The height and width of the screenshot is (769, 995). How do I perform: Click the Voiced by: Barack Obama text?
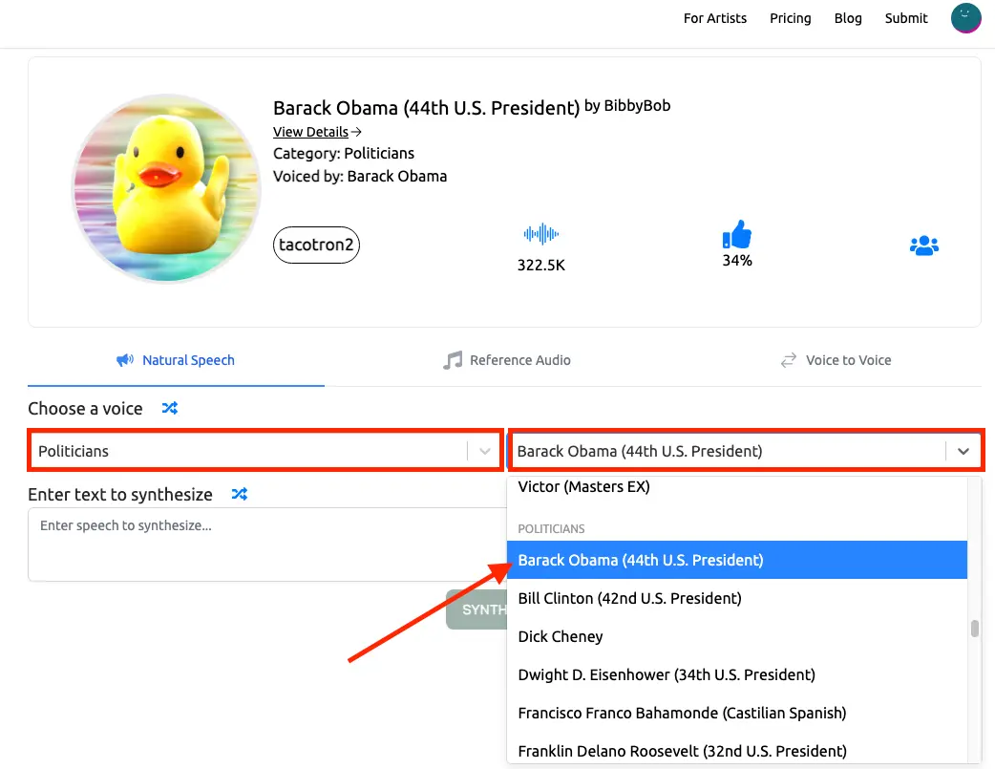(x=360, y=177)
